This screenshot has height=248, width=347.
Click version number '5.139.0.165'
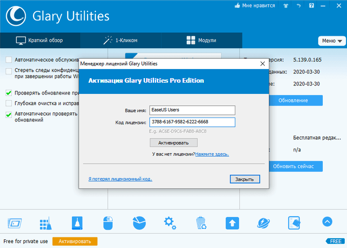307,60
